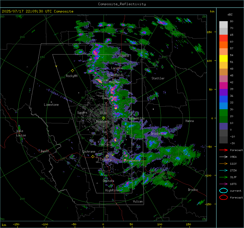The image size is (244, 228).
Task: Select the red 65 dBZ color swatch
Action: click(223, 38)
